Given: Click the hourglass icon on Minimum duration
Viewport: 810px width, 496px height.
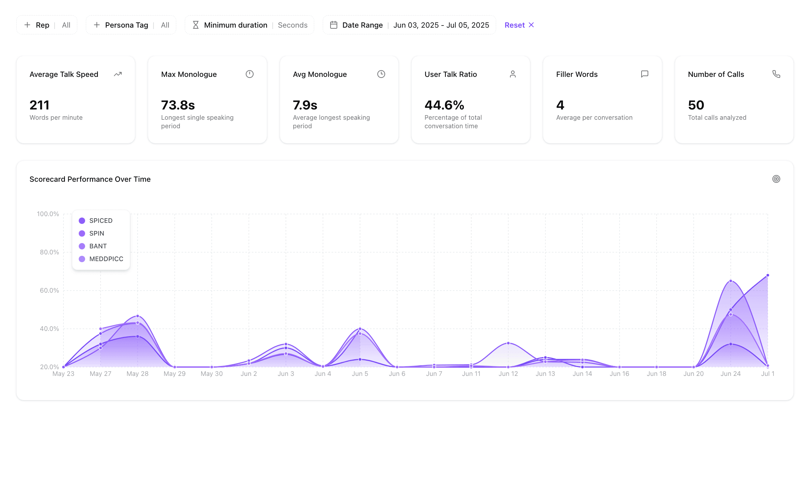Looking at the screenshot, I should 195,25.
